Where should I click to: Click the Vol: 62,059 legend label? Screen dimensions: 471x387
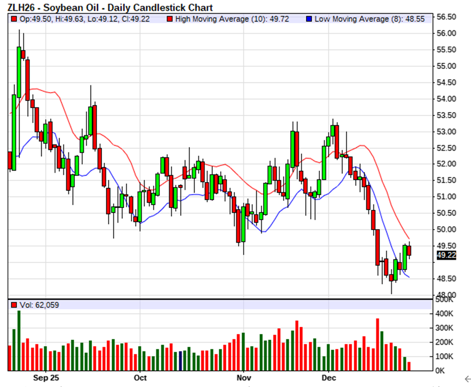(x=39, y=305)
